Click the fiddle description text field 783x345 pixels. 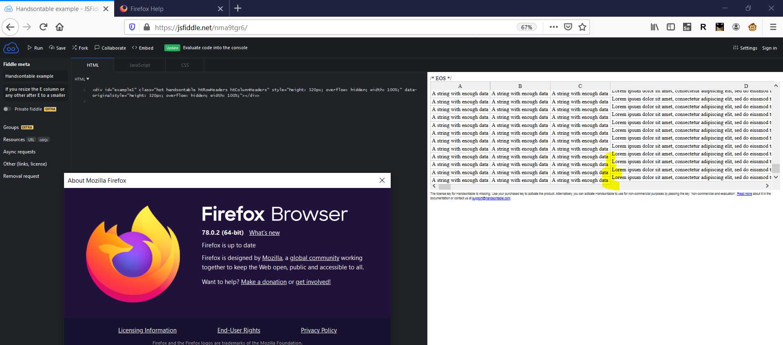click(x=35, y=92)
